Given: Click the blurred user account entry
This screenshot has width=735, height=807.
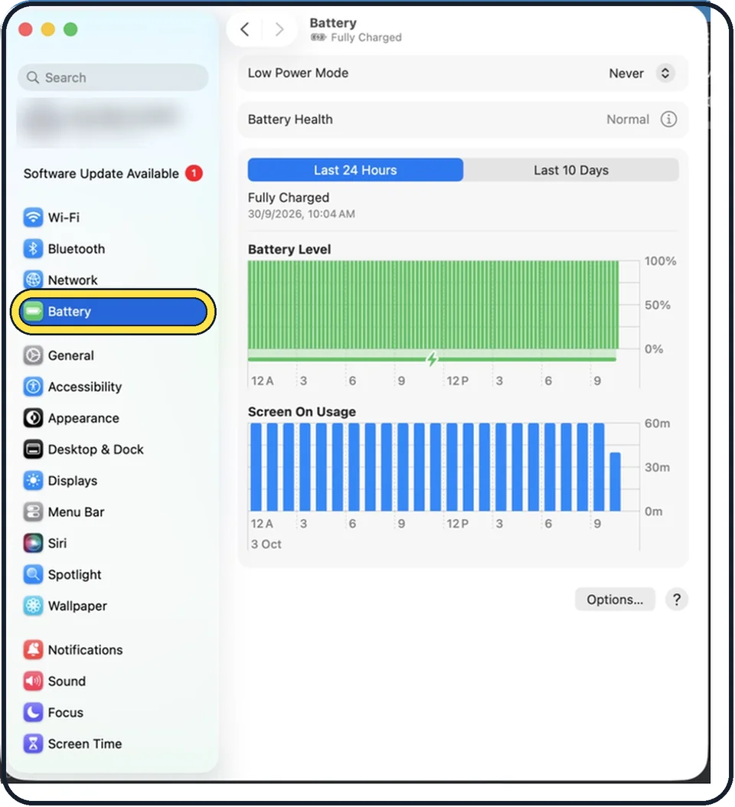Looking at the screenshot, I should (103, 122).
